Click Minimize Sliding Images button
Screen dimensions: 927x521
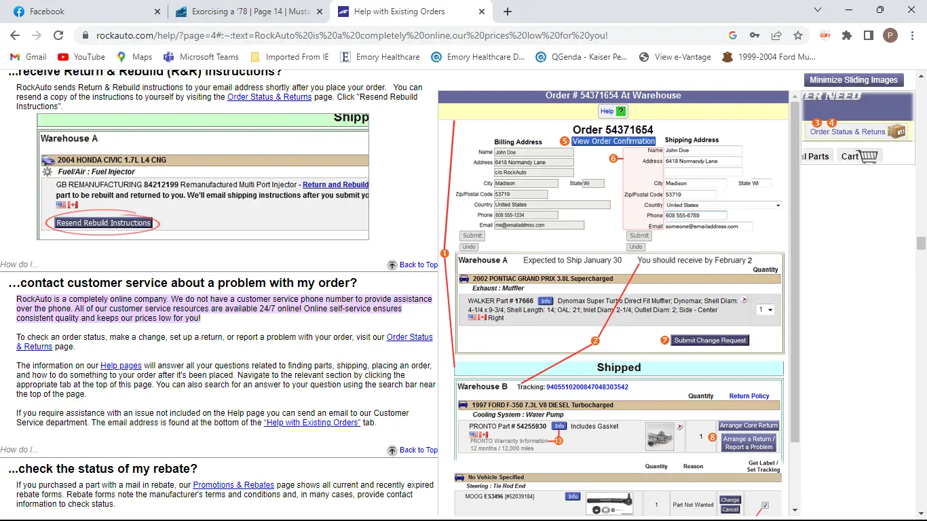click(x=854, y=80)
